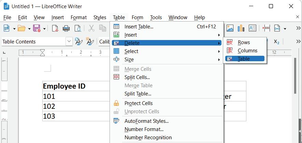Click the Insert Image toolbar icon
The height and width of the screenshot is (143, 302).
click(x=230, y=28)
